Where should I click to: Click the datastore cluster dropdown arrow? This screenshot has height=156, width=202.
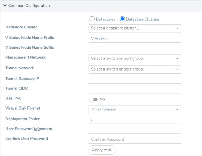coord(177,28)
